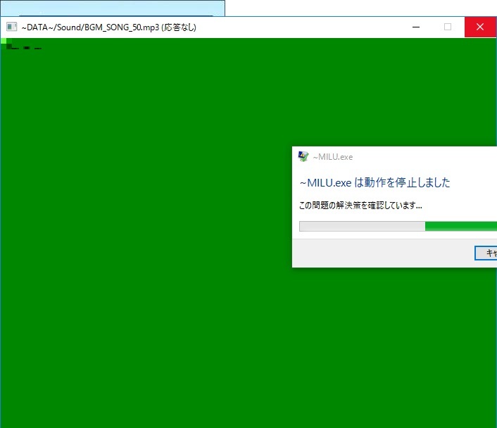The width and height of the screenshot is (497, 428).
Task: Click the garbled black text in the canvas
Action: (23, 48)
